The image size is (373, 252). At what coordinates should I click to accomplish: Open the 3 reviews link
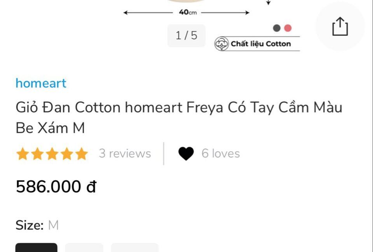point(125,154)
